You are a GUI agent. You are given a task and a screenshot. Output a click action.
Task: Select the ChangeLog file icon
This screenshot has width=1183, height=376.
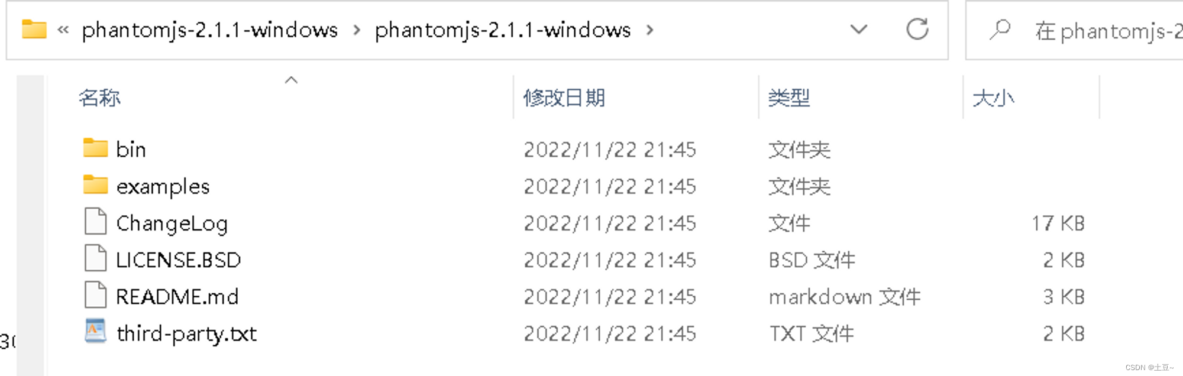click(x=95, y=222)
